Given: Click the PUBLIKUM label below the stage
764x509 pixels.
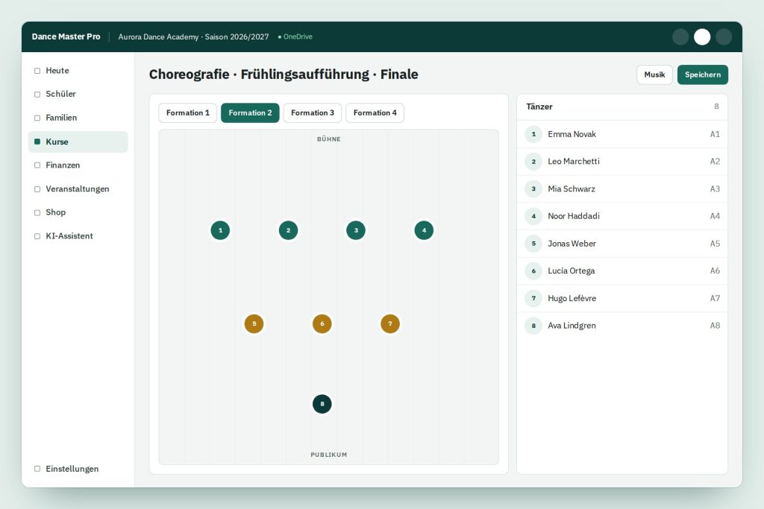Looking at the screenshot, I should (329, 455).
